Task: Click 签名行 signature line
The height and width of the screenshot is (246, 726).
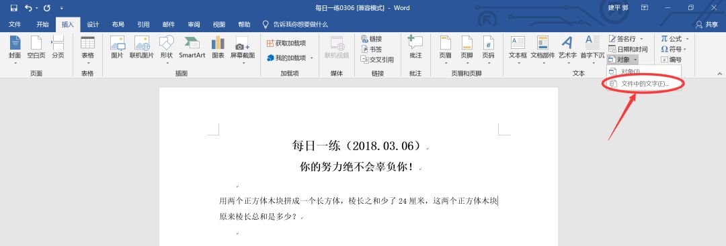Action: coord(626,39)
